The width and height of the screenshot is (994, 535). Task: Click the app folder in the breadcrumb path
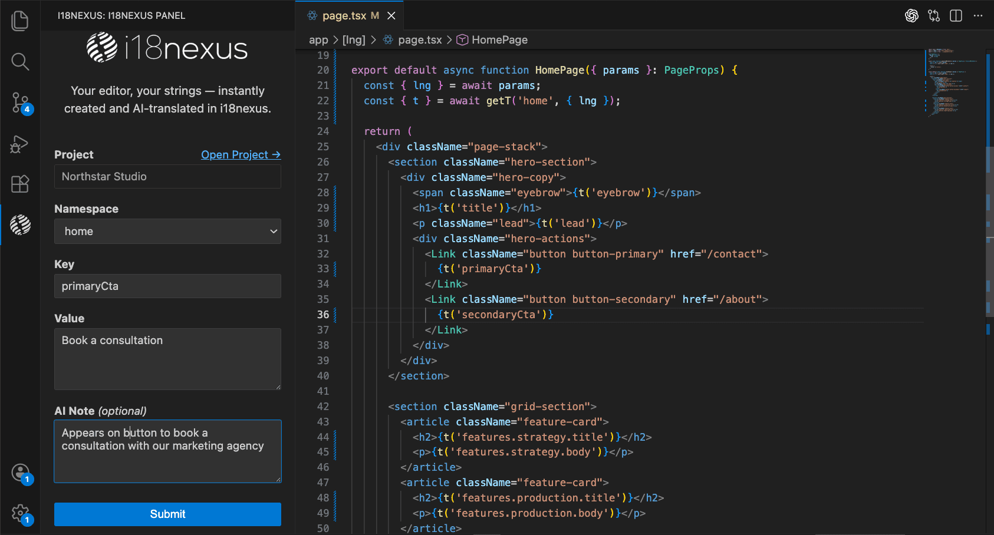pyautogui.click(x=318, y=39)
